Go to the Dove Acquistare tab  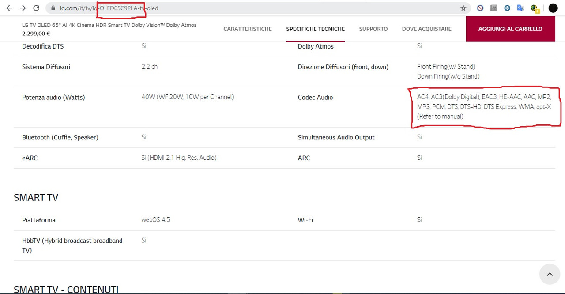426,29
